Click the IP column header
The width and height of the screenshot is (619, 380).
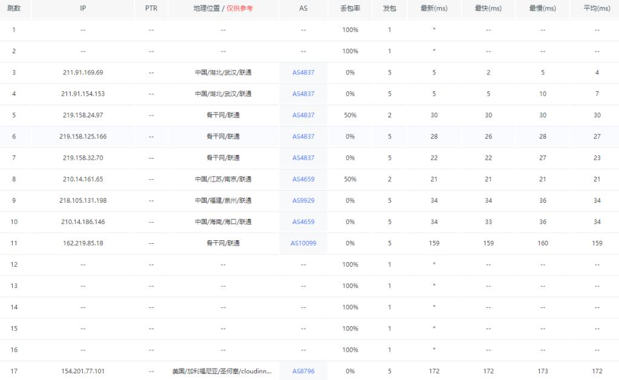pyautogui.click(x=82, y=8)
